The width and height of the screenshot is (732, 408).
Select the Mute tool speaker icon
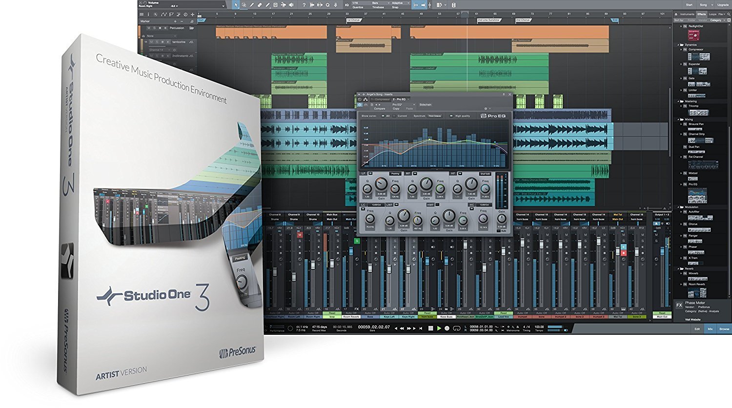coord(291,4)
